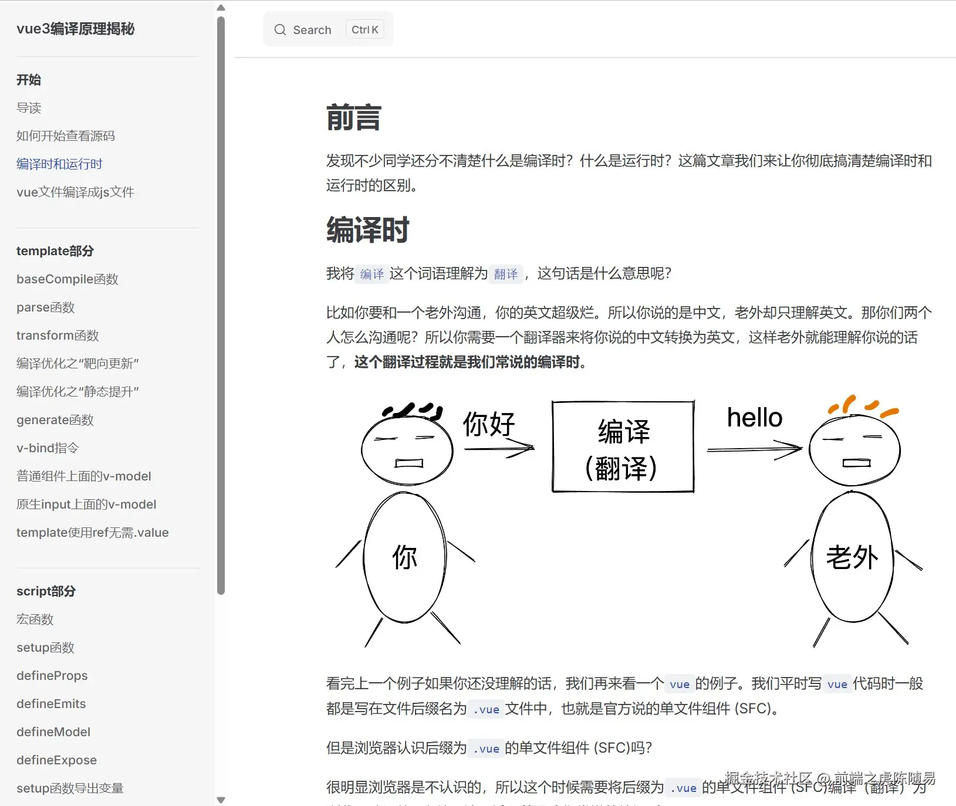Select 如何开始查看源码 in the sidebar
956x806 pixels.
coord(65,136)
